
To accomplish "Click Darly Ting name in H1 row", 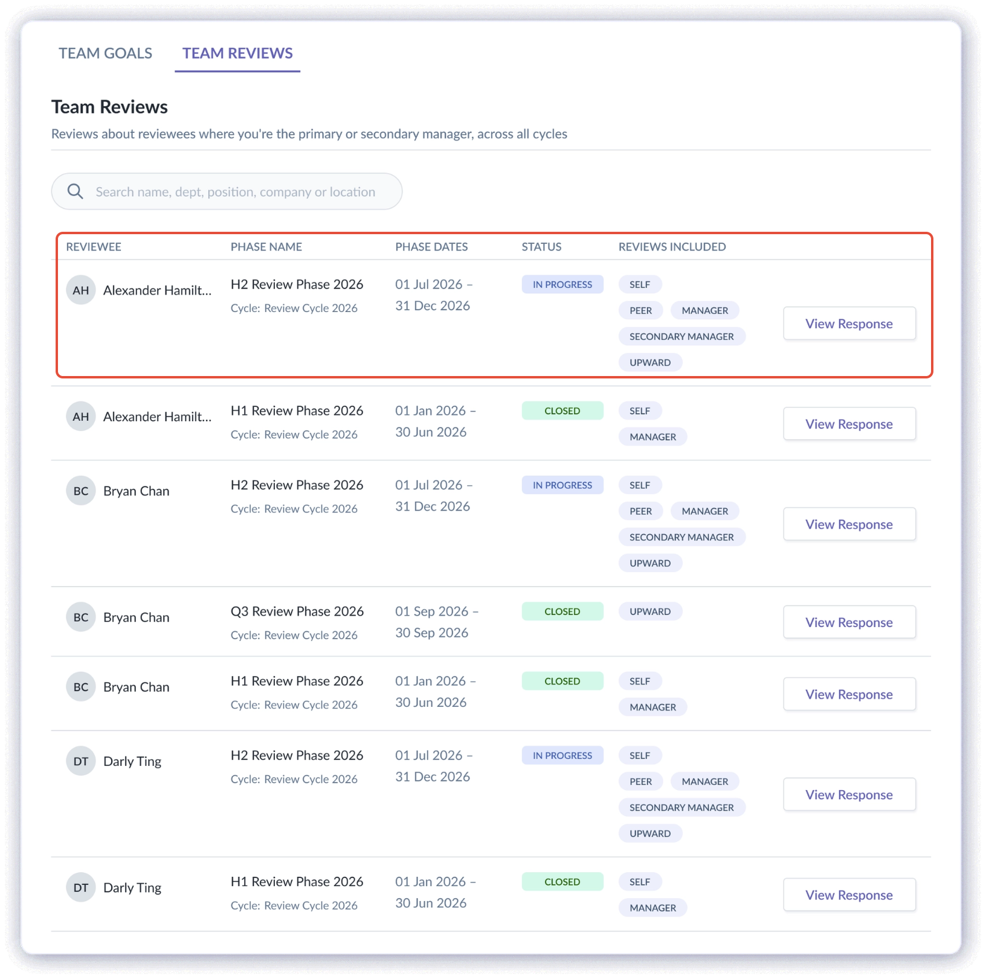I will (132, 888).
